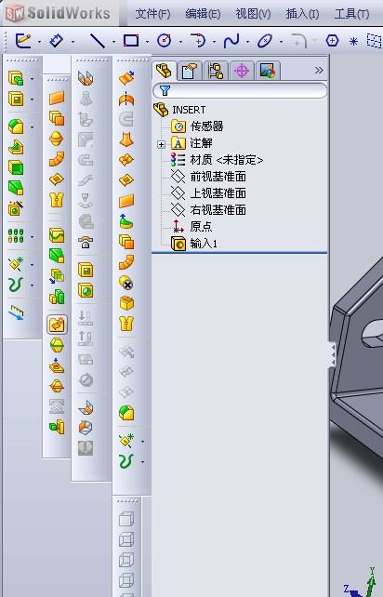Click the highlighted Insert Mold Folders icon
383x597 pixels.
57,325
